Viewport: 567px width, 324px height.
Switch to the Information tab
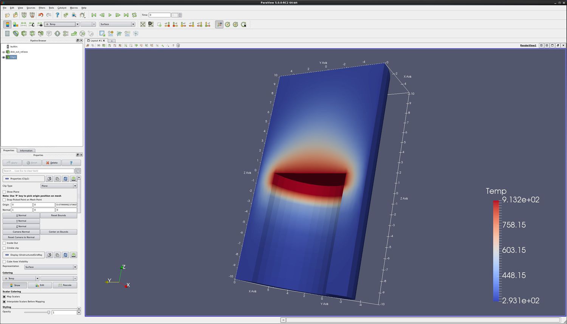(x=26, y=150)
